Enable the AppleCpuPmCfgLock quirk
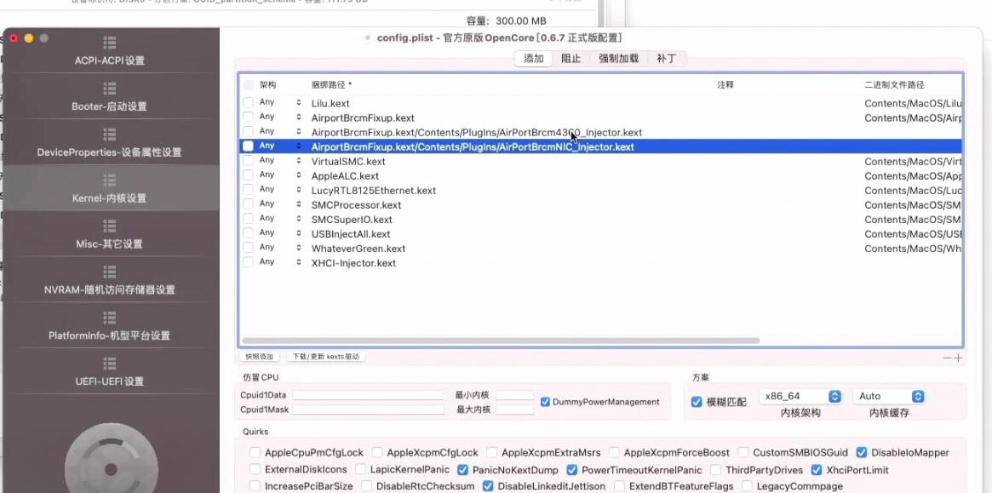 tap(255, 452)
